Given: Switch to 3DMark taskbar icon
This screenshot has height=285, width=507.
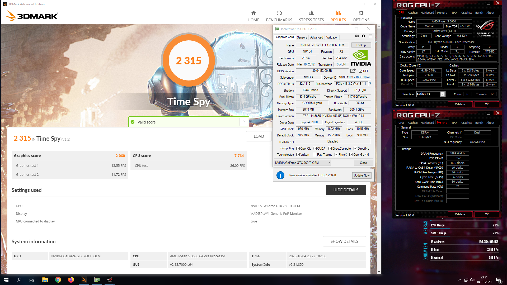Looking at the screenshot, I should pos(84,280).
